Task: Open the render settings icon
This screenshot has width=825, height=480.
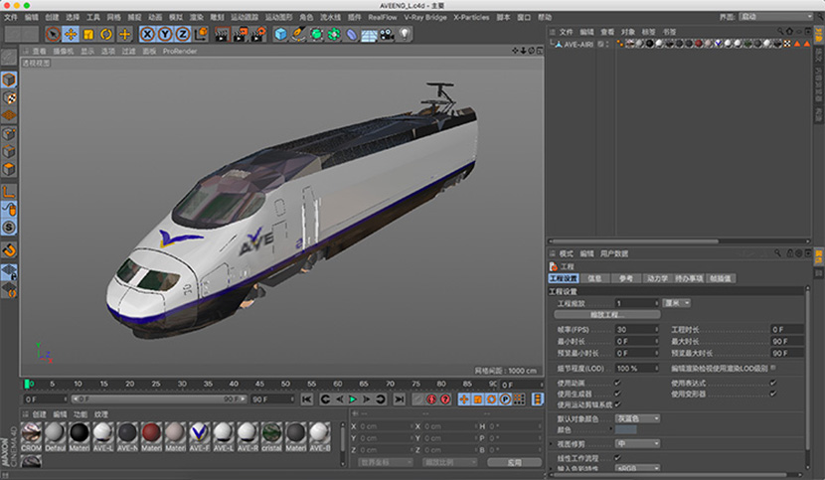Action: (x=257, y=34)
